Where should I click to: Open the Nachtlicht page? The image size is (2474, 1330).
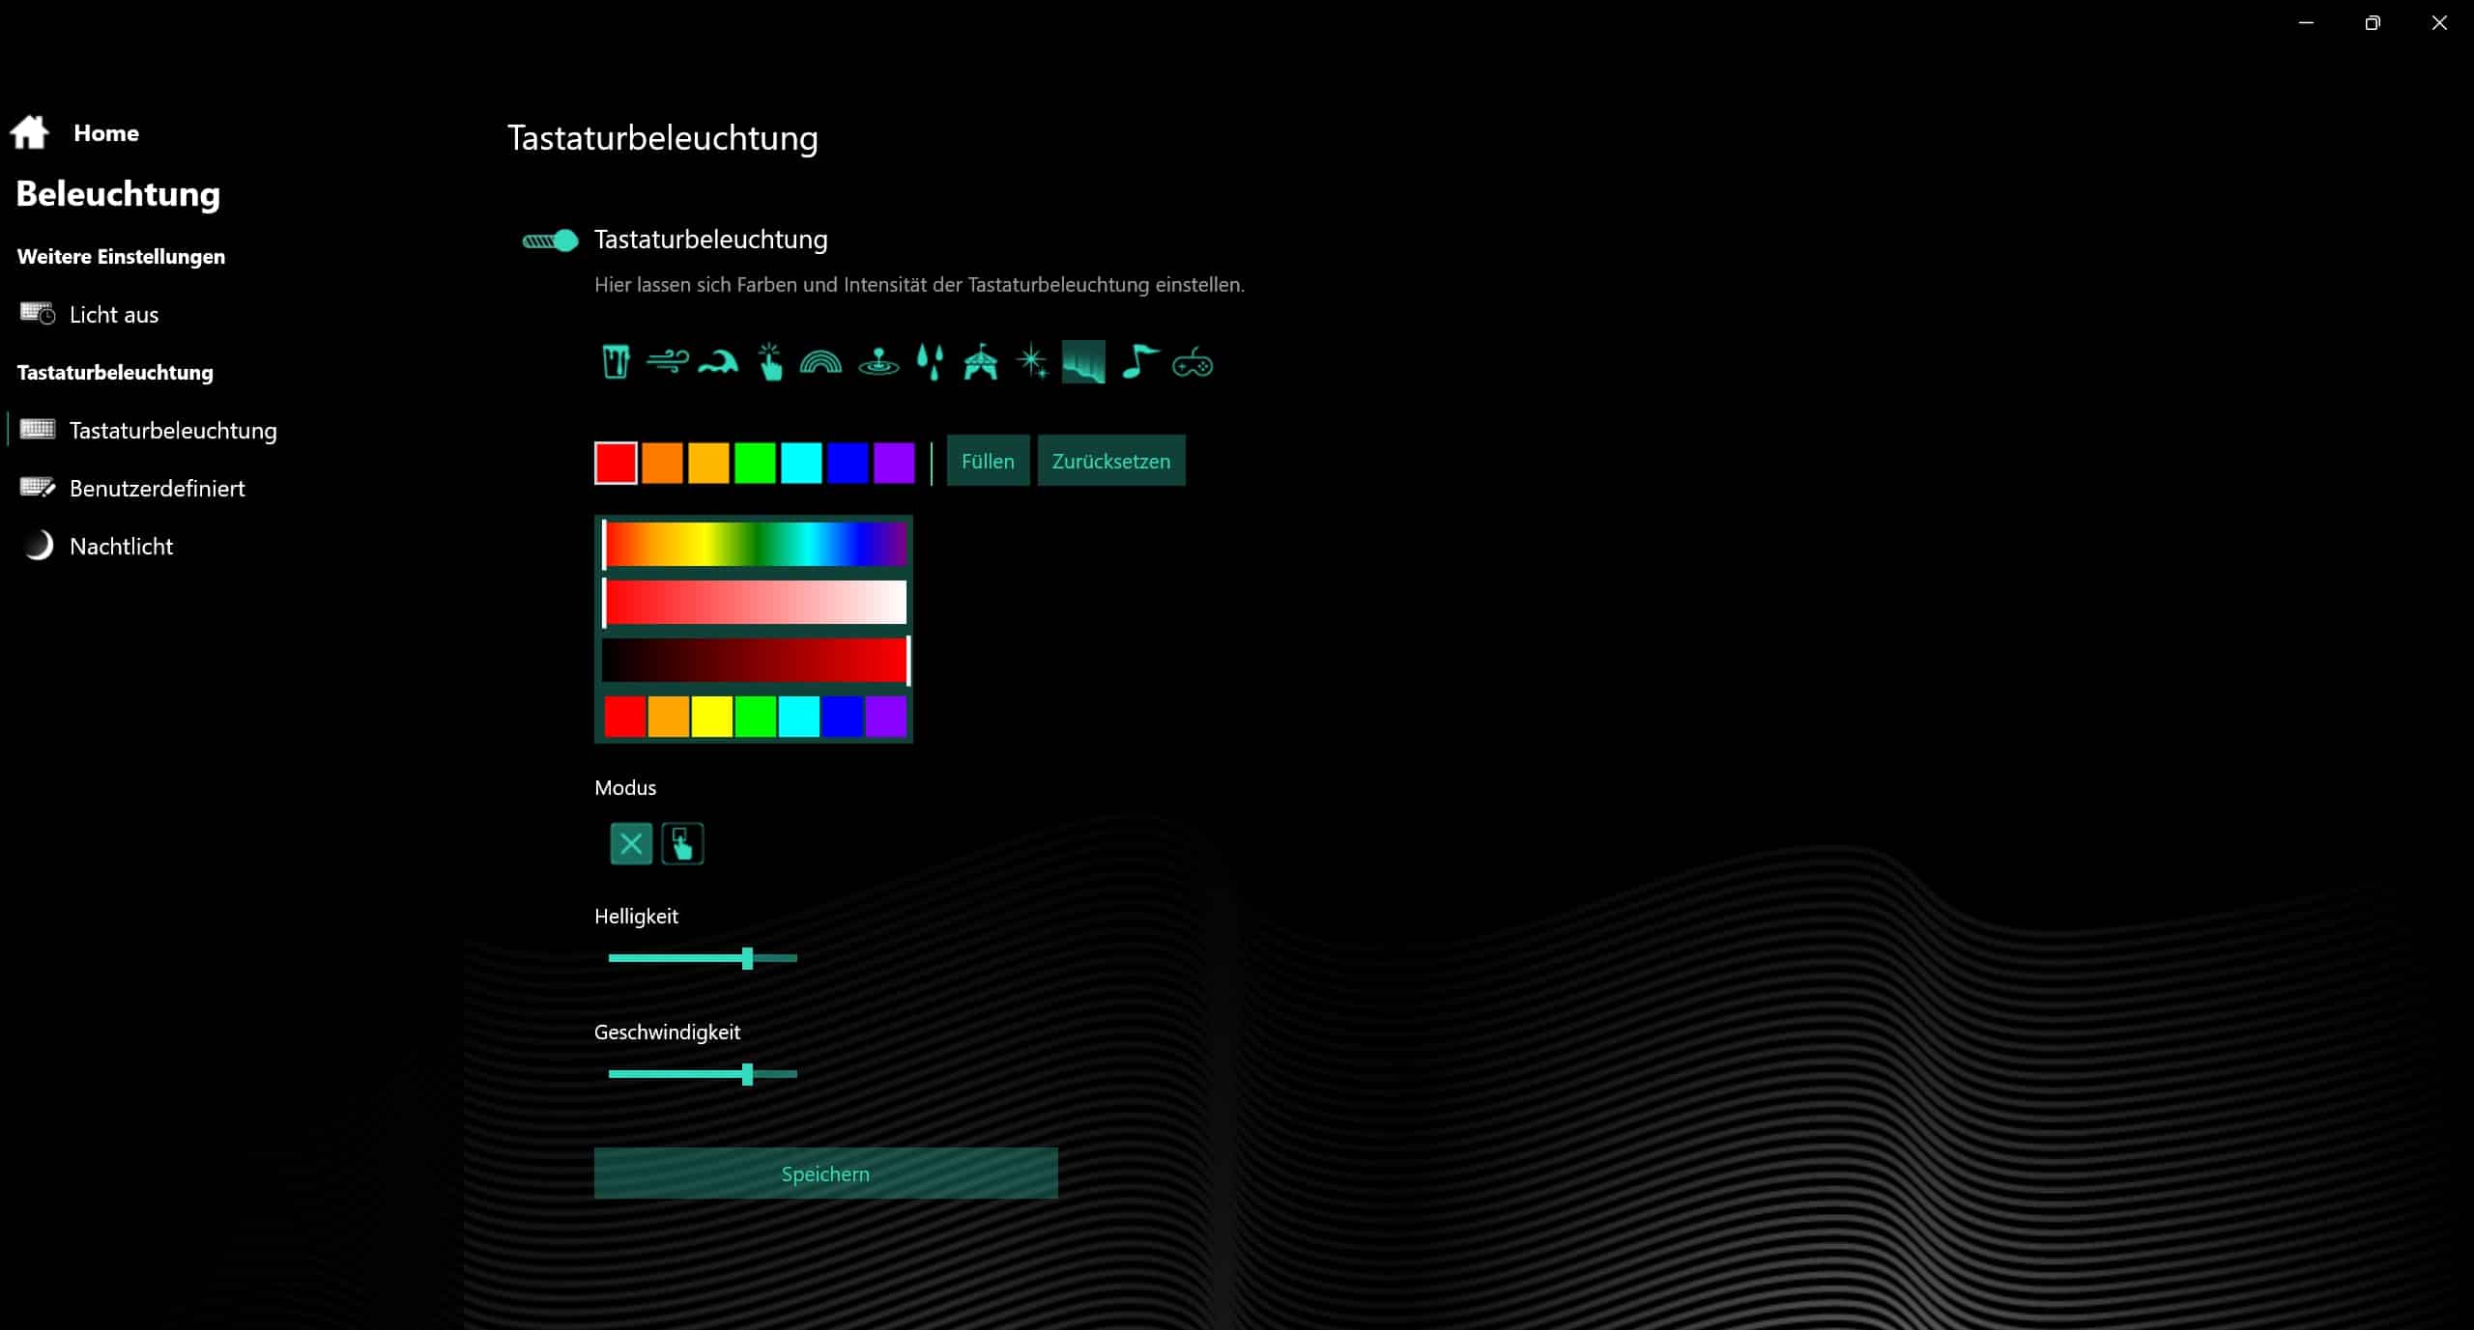click(x=121, y=546)
